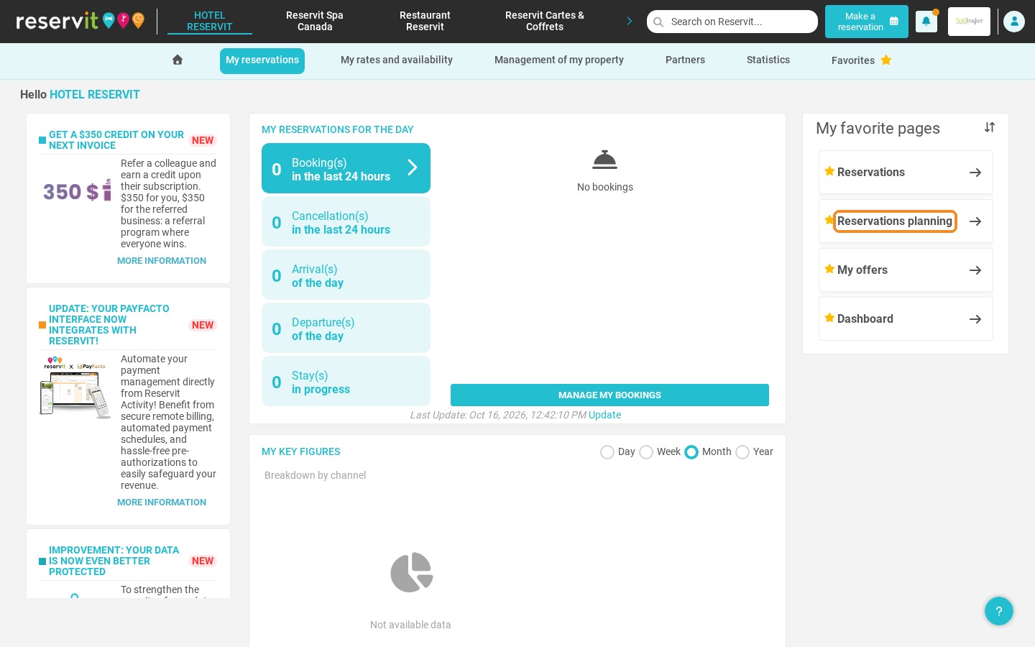Image resolution: width=1035 pixels, height=647 pixels.
Task: Click the sort arrows in My favorite pages
Action: click(990, 127)
